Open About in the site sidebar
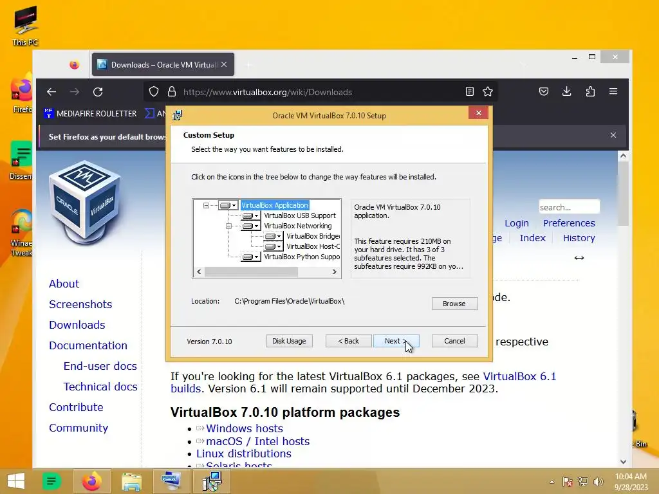This screenshot has height=494, width=659. [64, 284]
